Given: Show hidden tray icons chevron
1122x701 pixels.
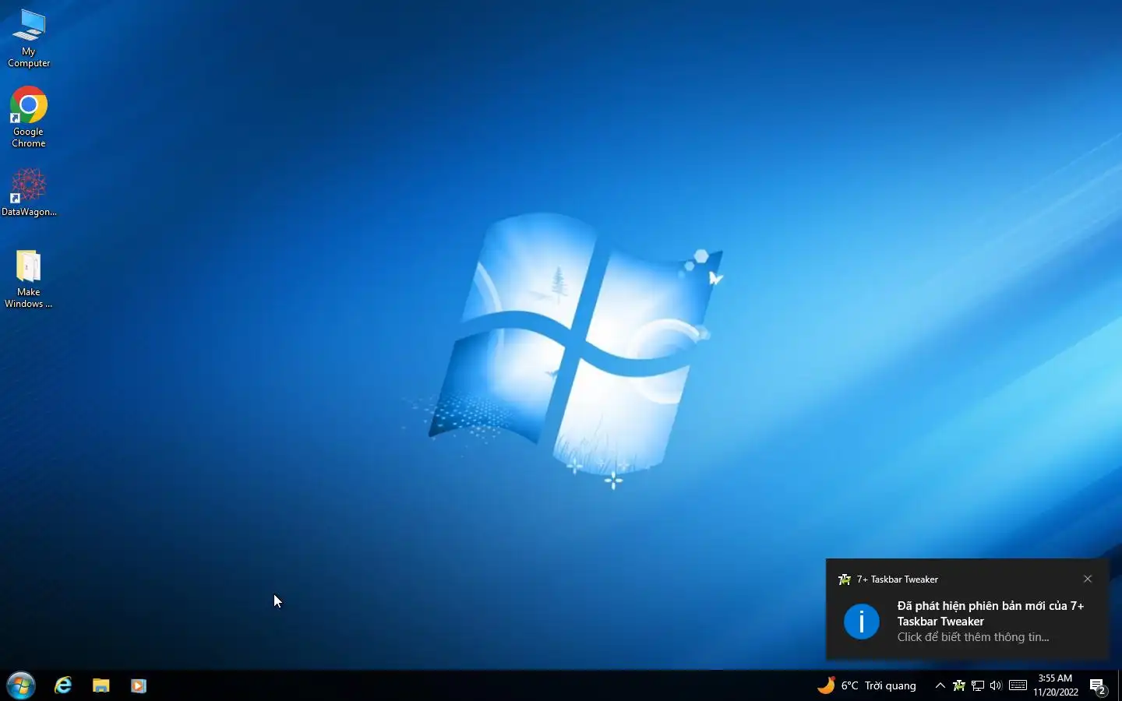Looking at the screenshot, I should (x=940, y=685).
